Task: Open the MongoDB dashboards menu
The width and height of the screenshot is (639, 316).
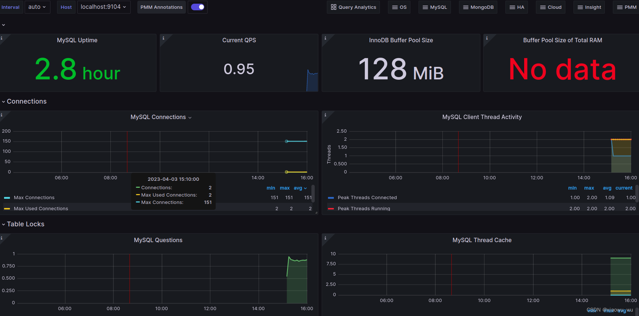Action: [478, 7]
